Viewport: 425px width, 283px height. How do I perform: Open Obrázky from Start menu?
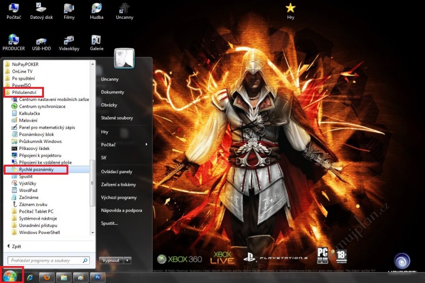pos(109,105)
